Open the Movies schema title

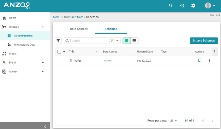click(77, 61)
